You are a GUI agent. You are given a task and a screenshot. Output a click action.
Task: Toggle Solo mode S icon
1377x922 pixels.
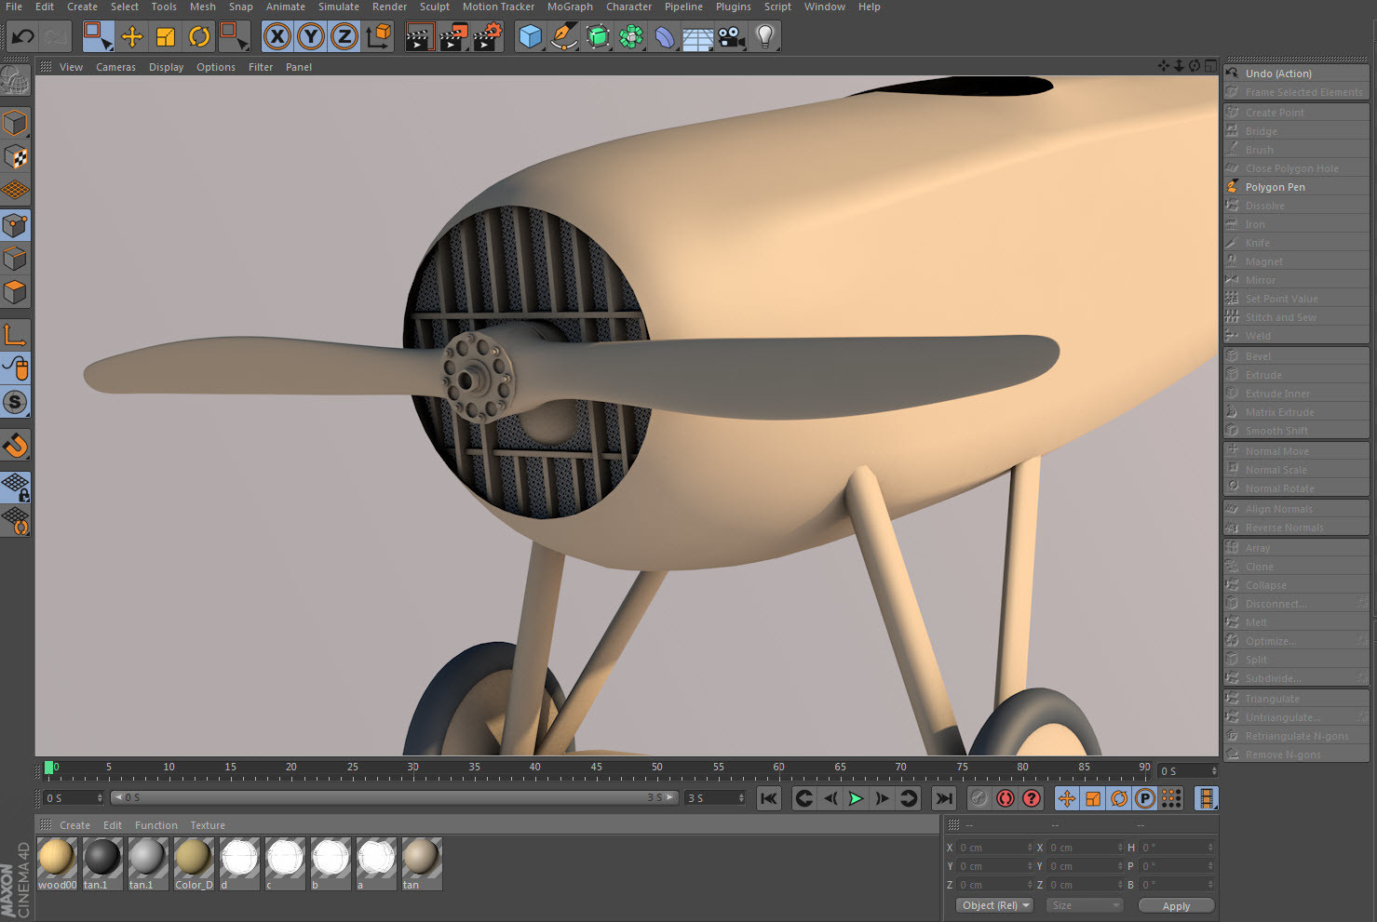click(15, 402)
